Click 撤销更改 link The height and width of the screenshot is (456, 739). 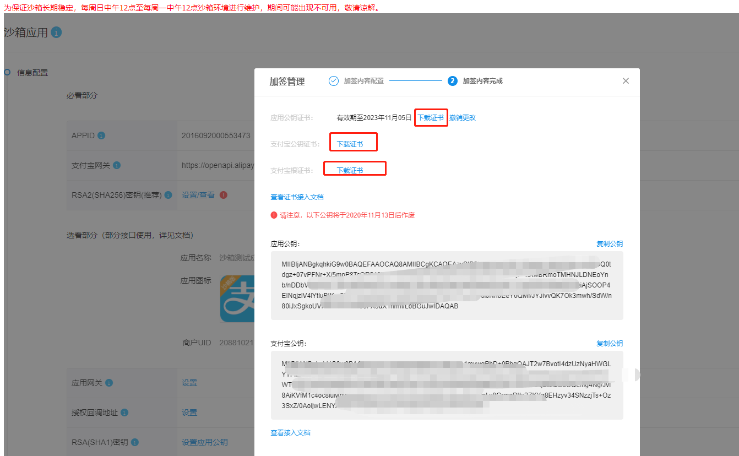click(x=463, y=118)
